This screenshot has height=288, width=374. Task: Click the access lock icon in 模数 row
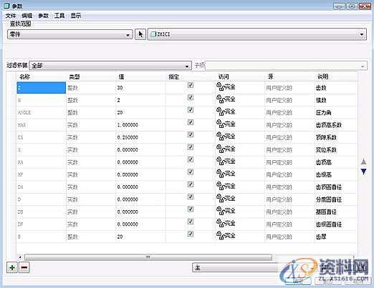[x=221, y=99]
